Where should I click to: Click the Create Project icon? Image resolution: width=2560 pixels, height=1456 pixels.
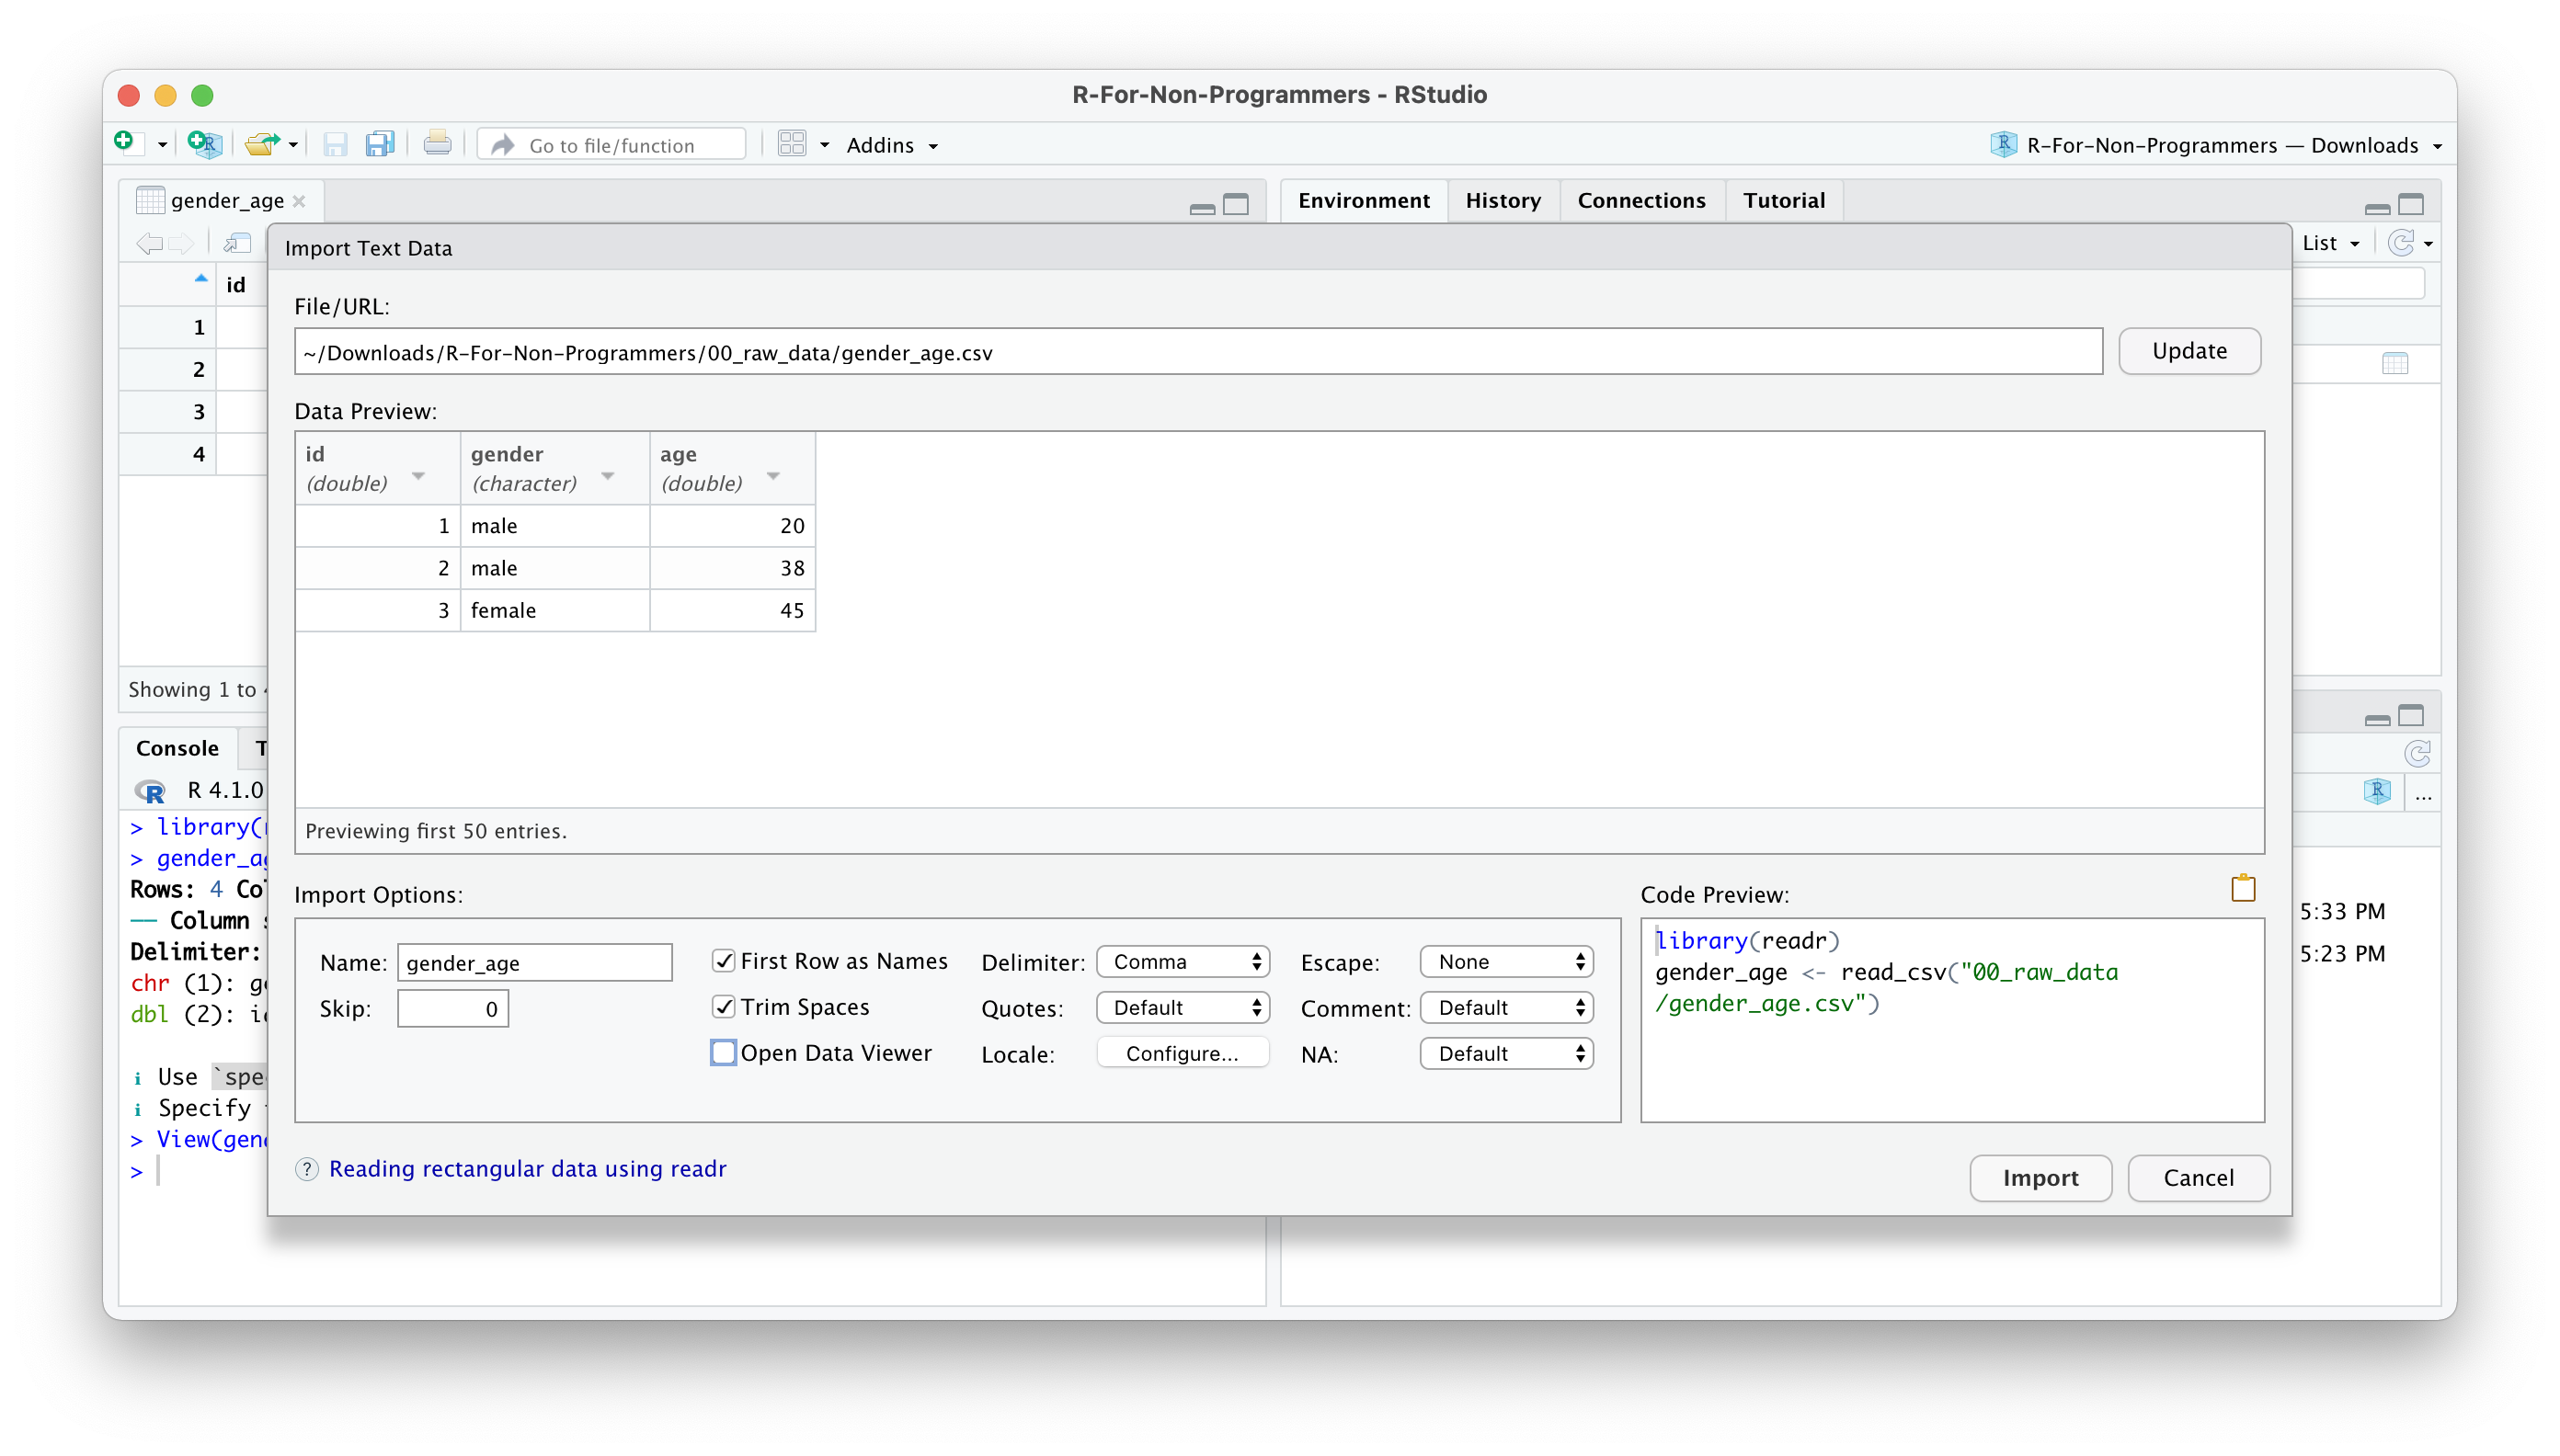(204, 144)
